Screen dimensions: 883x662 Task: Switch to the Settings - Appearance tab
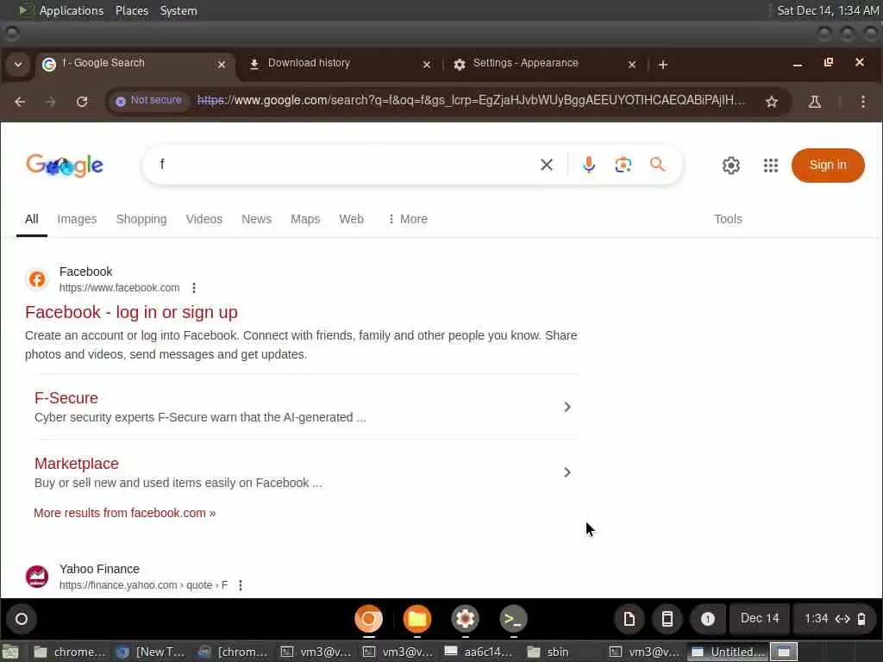coord(543,64)
